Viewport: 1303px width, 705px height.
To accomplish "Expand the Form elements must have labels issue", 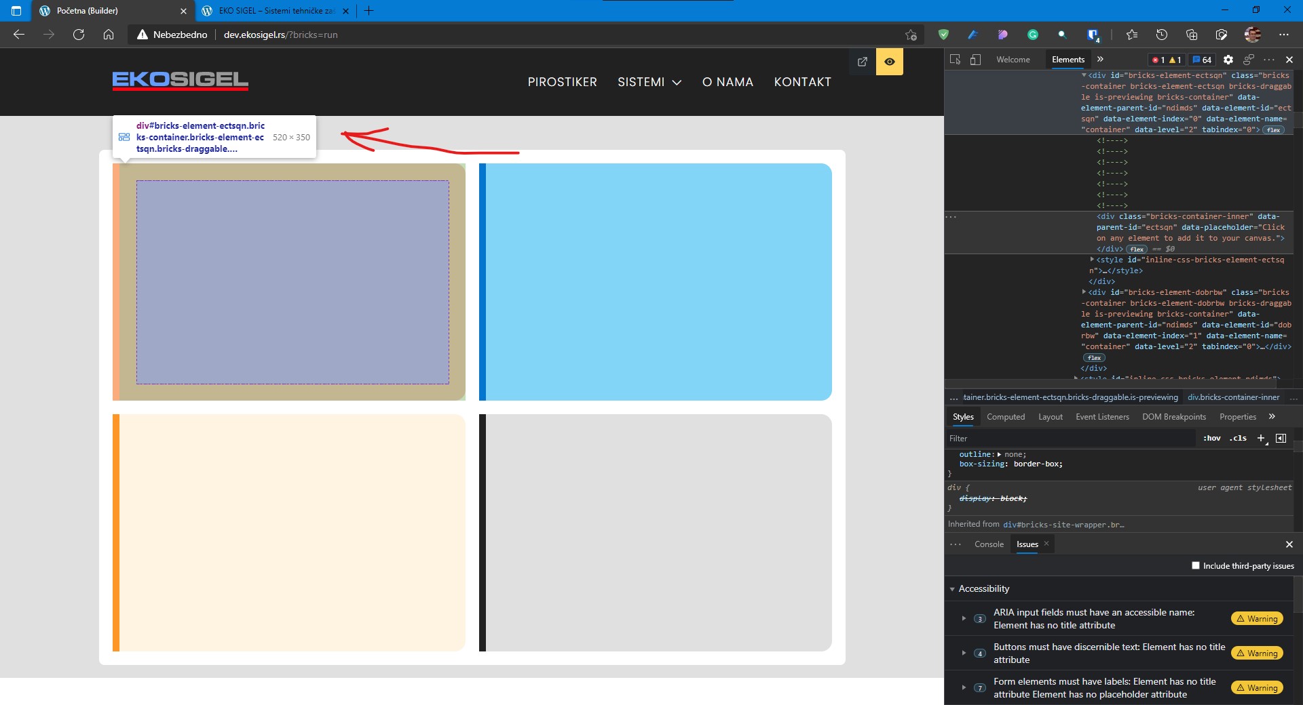I will pyautogui.click(x=964, y=687).
